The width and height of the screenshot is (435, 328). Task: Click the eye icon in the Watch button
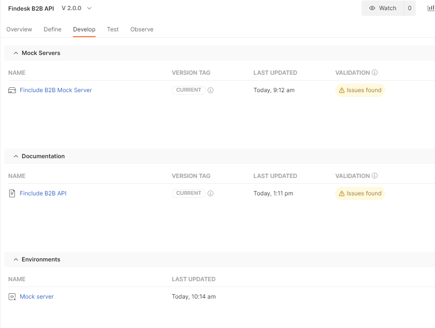(x=372, y=8)
